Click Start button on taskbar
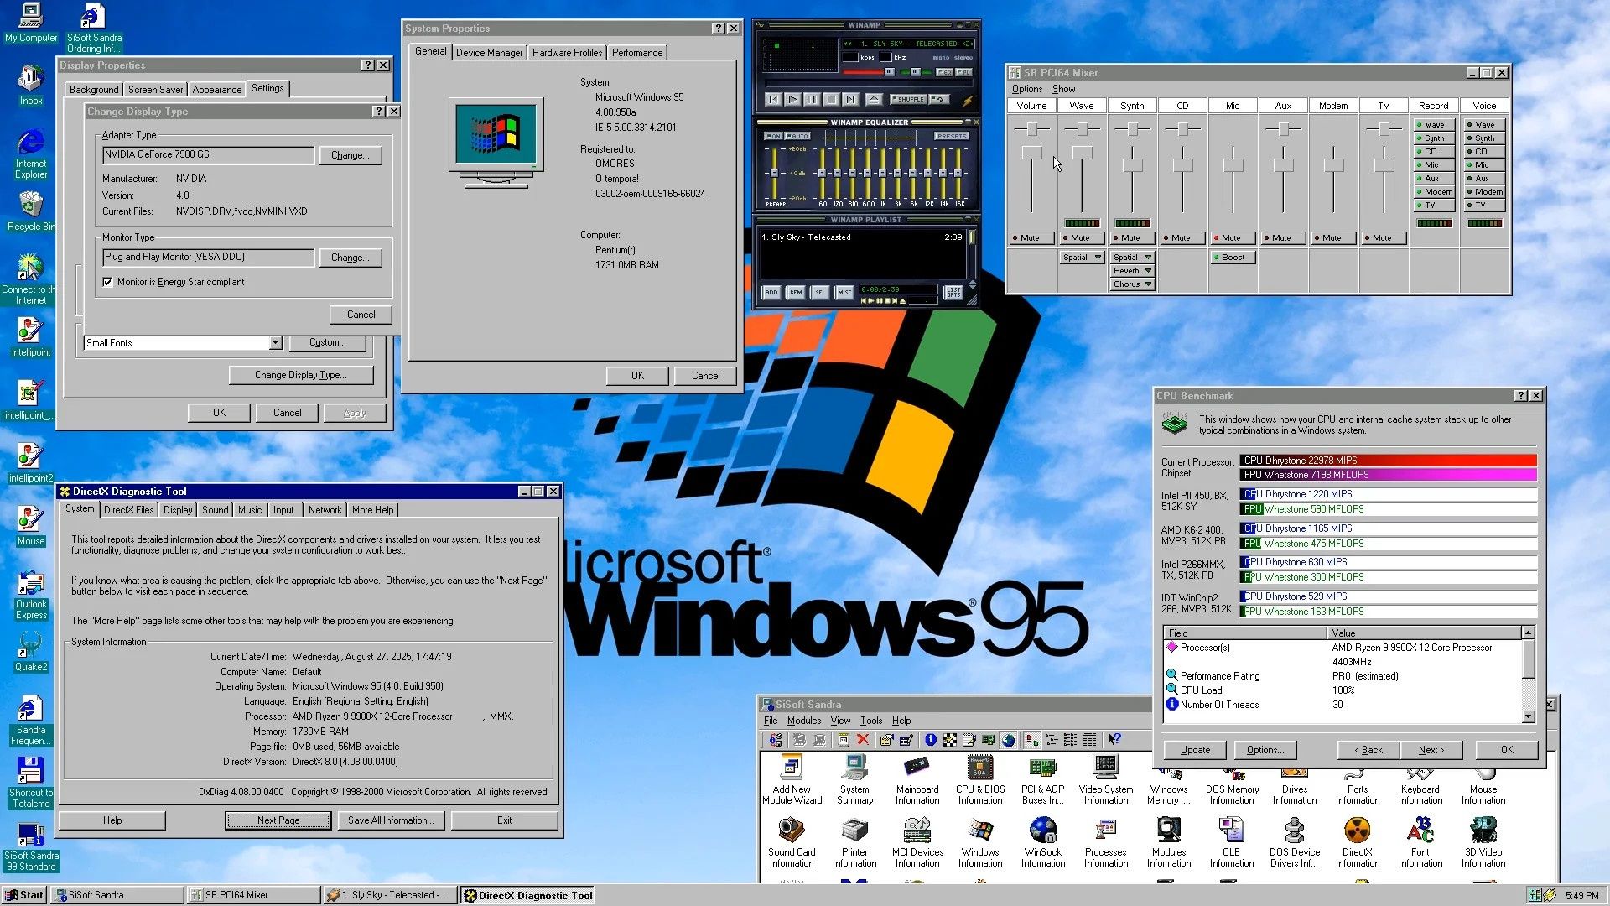Viewport: 1610px width, 906px height. [24, 895]
